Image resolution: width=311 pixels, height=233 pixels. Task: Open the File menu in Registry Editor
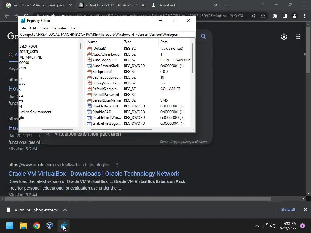pos(23,28)
